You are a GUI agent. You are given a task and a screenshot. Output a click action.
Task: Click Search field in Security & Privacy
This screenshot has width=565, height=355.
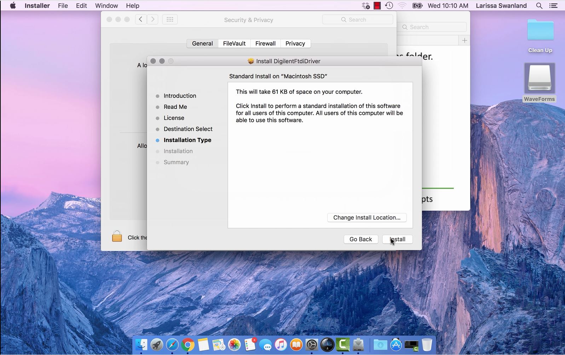[x=358, y=20]
